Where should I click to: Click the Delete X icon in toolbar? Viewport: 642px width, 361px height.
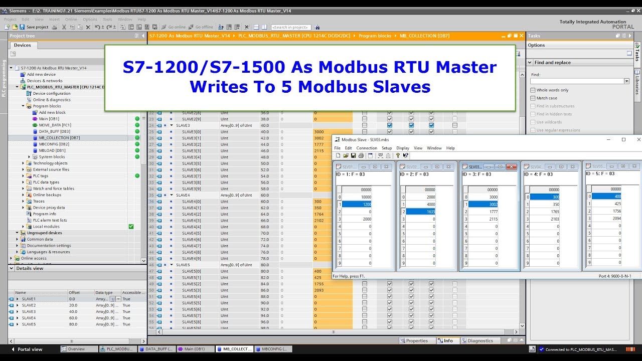(x=88, y=27)
